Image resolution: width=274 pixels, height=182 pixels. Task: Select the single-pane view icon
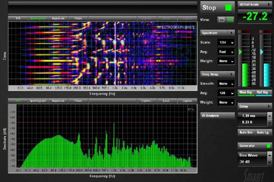tap(221, 20)
